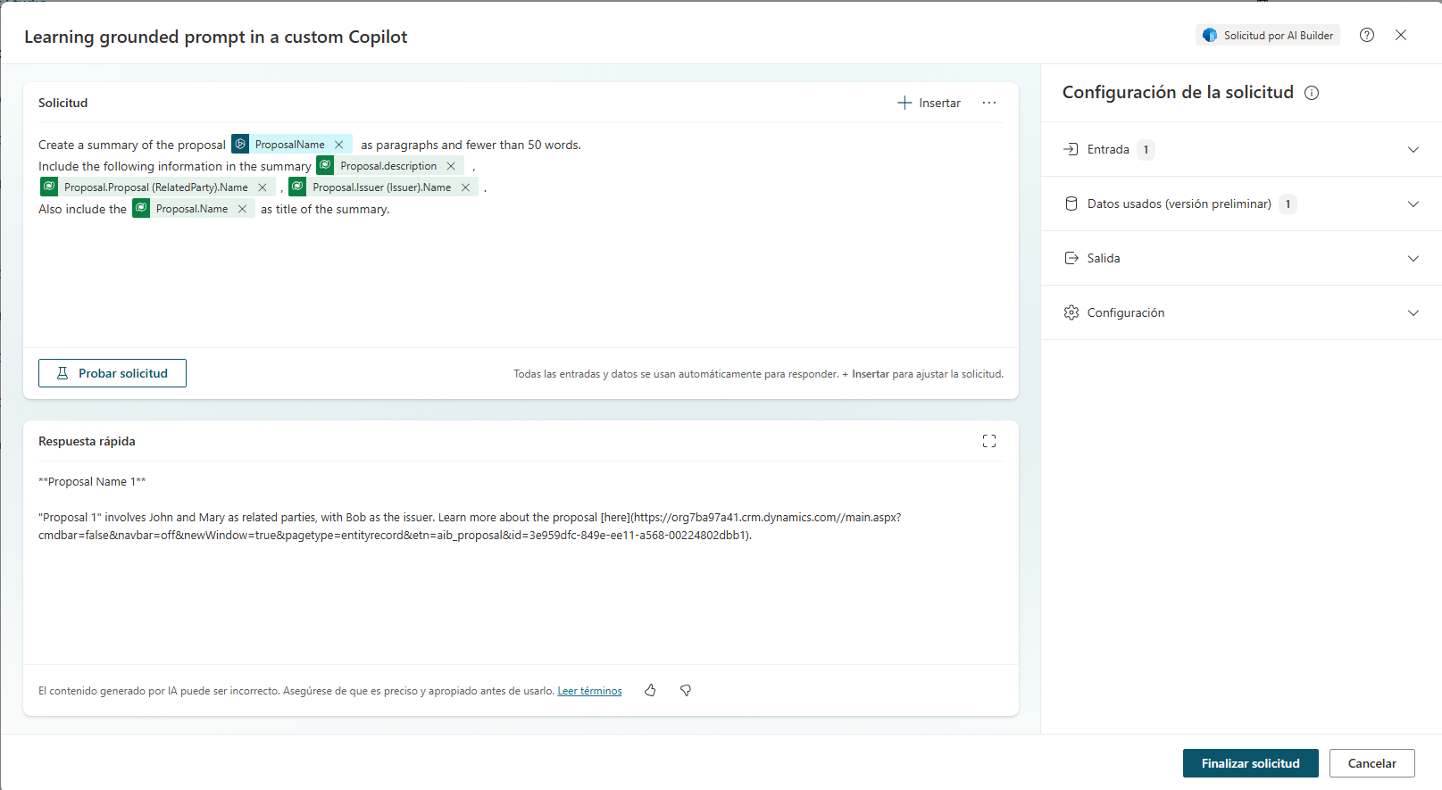Click the Datos usados database icon
1442x790 pixels.
click(1071, 204)
